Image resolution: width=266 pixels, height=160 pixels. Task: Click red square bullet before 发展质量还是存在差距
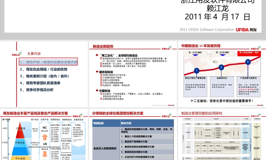click(101, 99)
